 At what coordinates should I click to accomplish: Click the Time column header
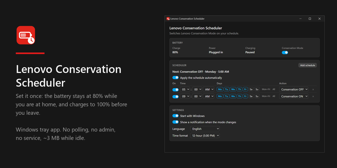pyautogui.click(x=183, y=83)
